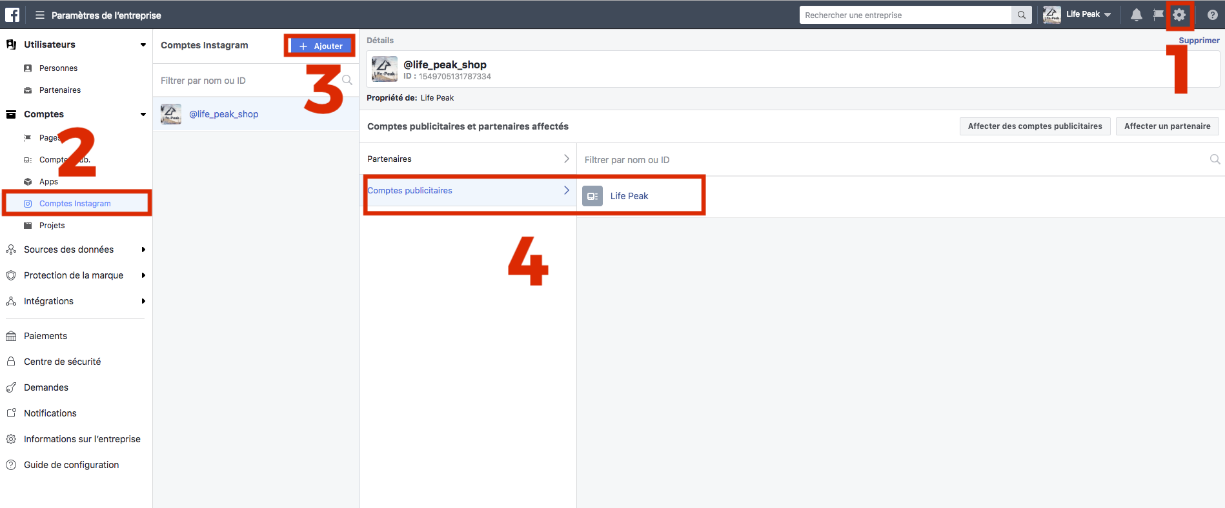The height and width of the screenshot is (508, 1225).
Task: Click the Supprimer link
Action: pyautogui.click(x=1199, y=40)
